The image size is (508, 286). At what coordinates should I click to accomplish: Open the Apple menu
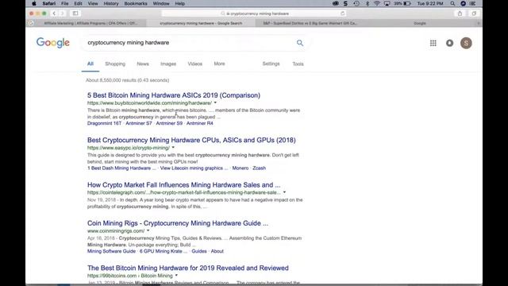[34, 3]
